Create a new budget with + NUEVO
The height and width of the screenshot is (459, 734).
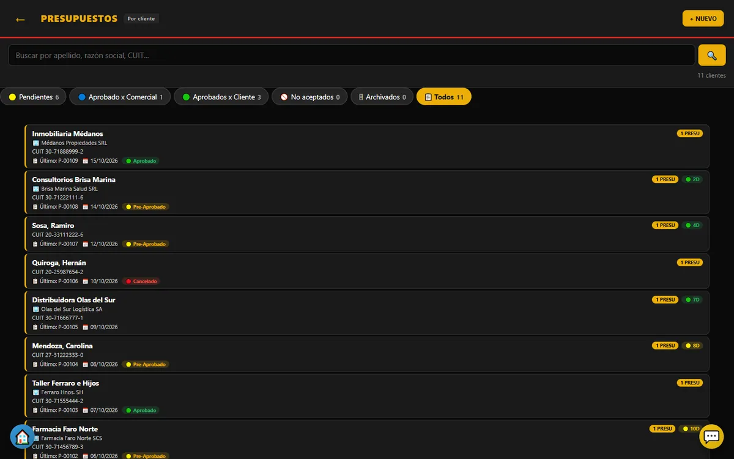click(x=703, y=18)
